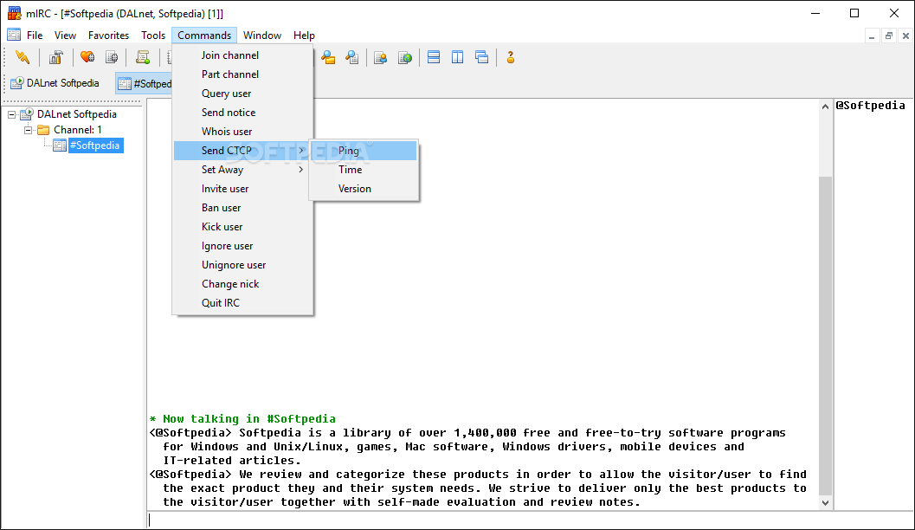Choose Invite user menu entry

242,189
